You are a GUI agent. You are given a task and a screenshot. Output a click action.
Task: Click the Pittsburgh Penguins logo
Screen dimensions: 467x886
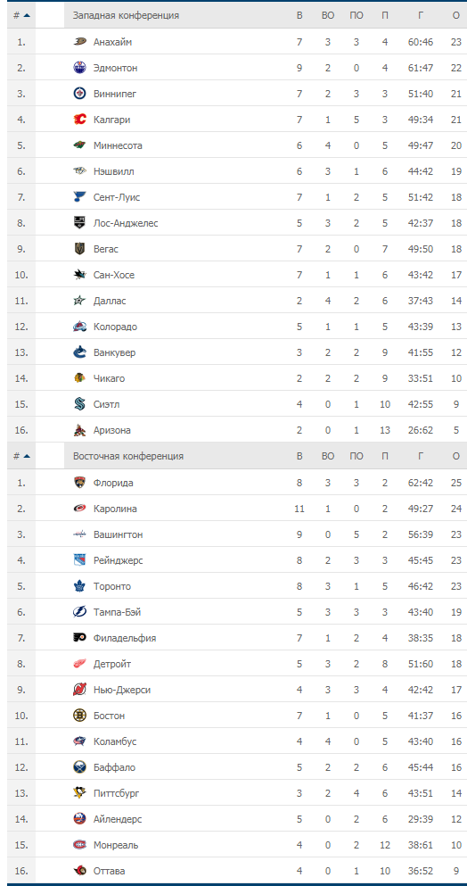coord(79,793)
